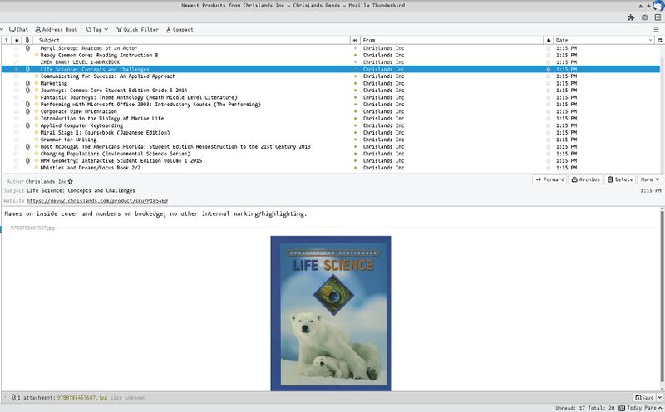Open the devv2.chrislands.com product link

coord(97,200)
